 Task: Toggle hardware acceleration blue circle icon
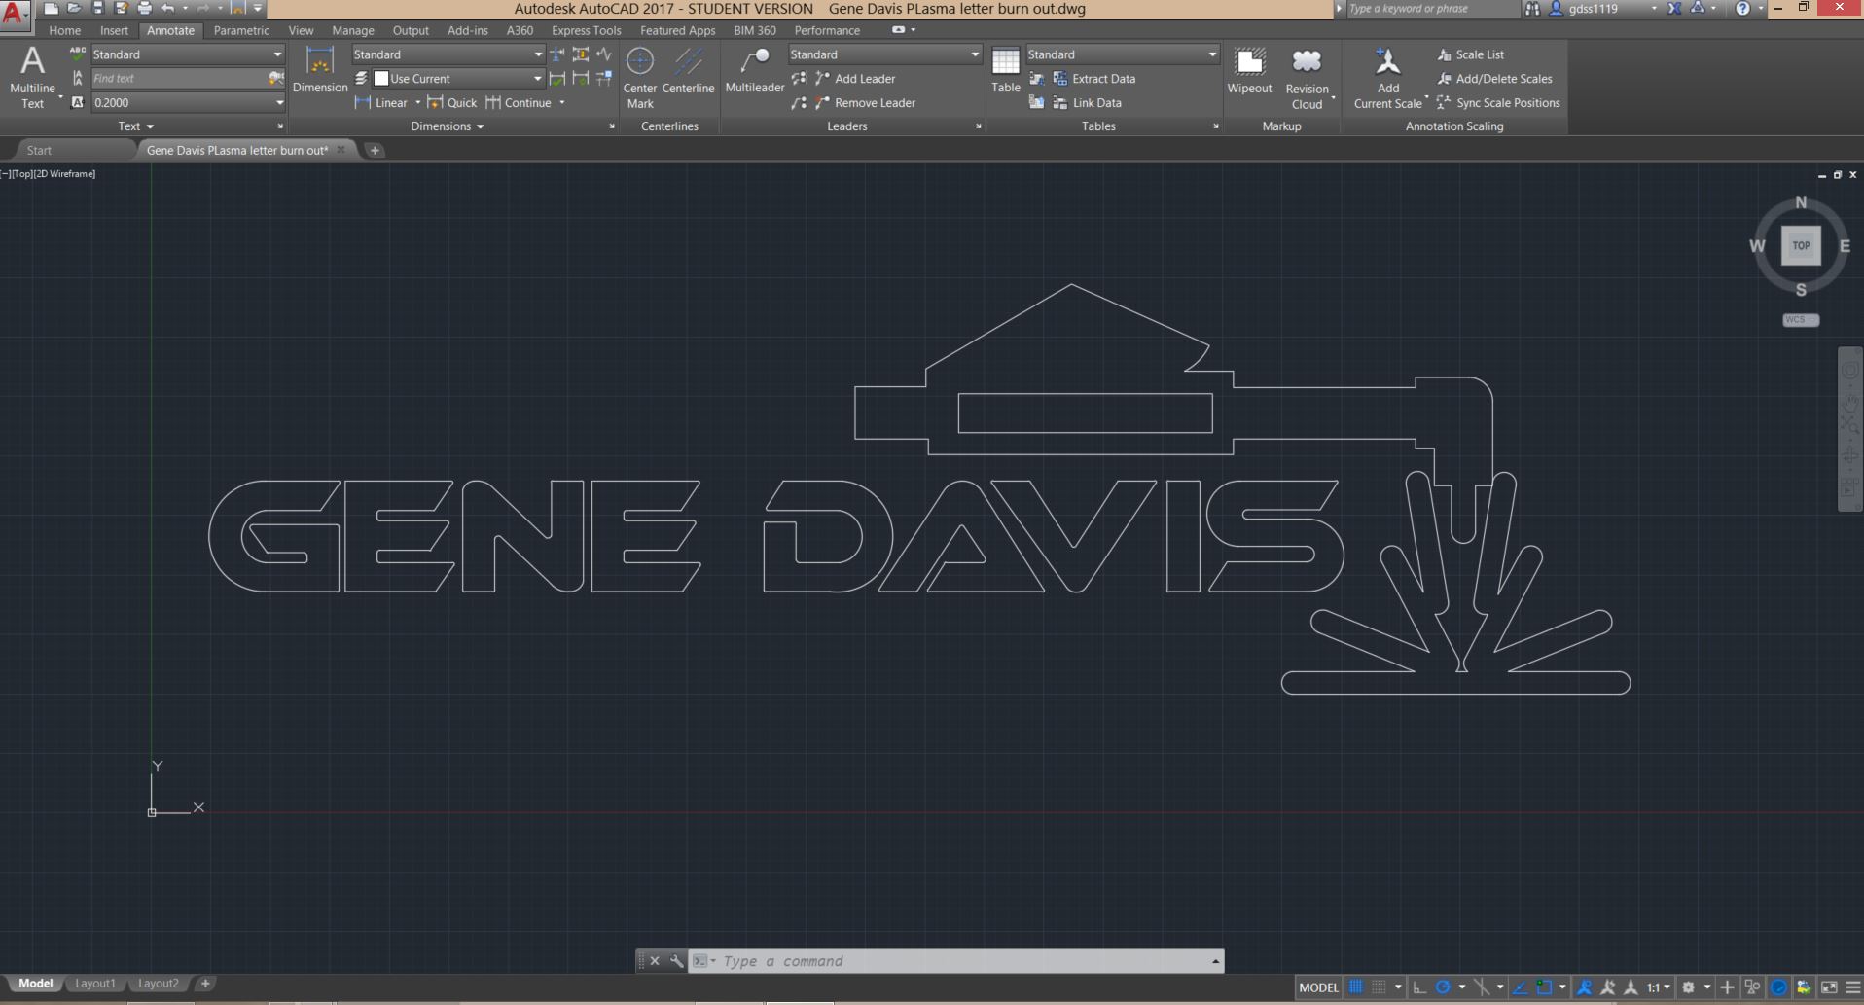point(1778,987)
